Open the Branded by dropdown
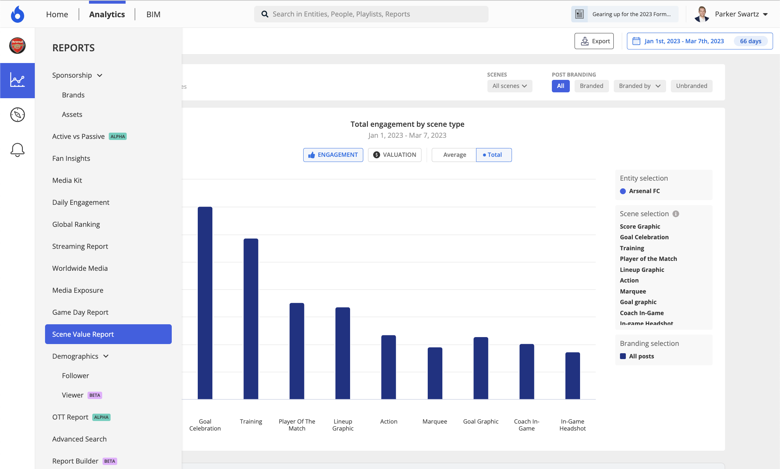This screenshot has height=469, width=780. 639,86
